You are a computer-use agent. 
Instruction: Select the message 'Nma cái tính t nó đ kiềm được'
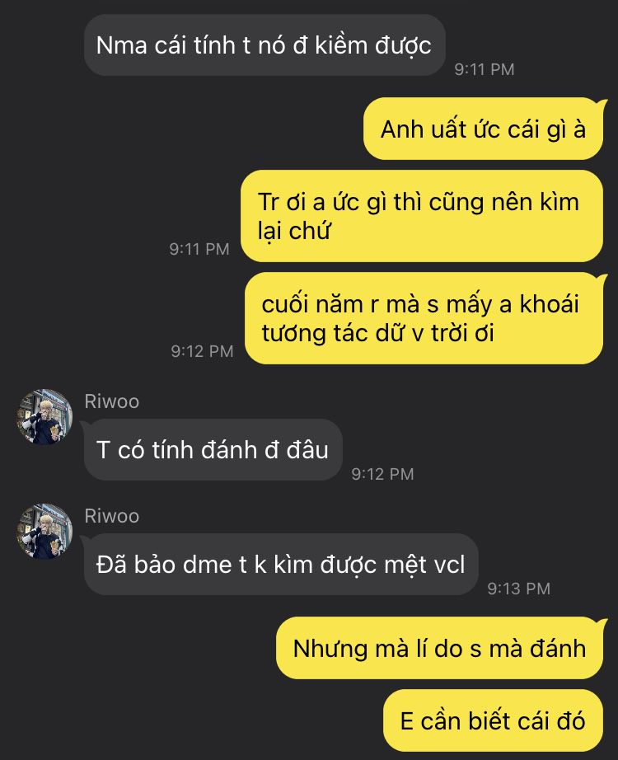coord(265,45)
